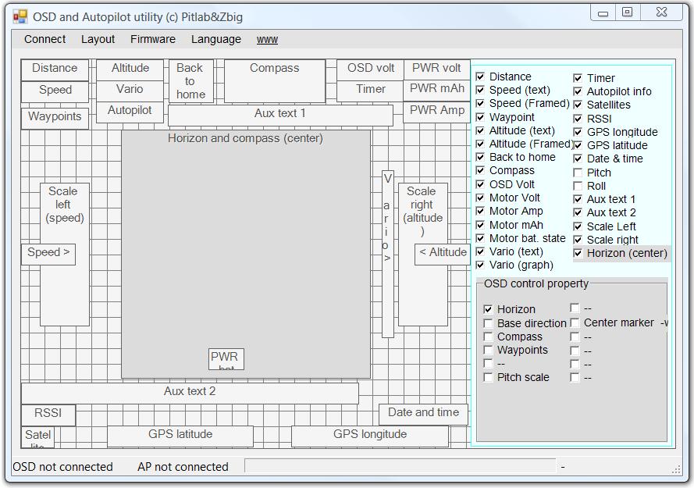Toggle the Aux text 2 checkbox
Viewport: 694px width, 488px height.
[x=578, y=212]
